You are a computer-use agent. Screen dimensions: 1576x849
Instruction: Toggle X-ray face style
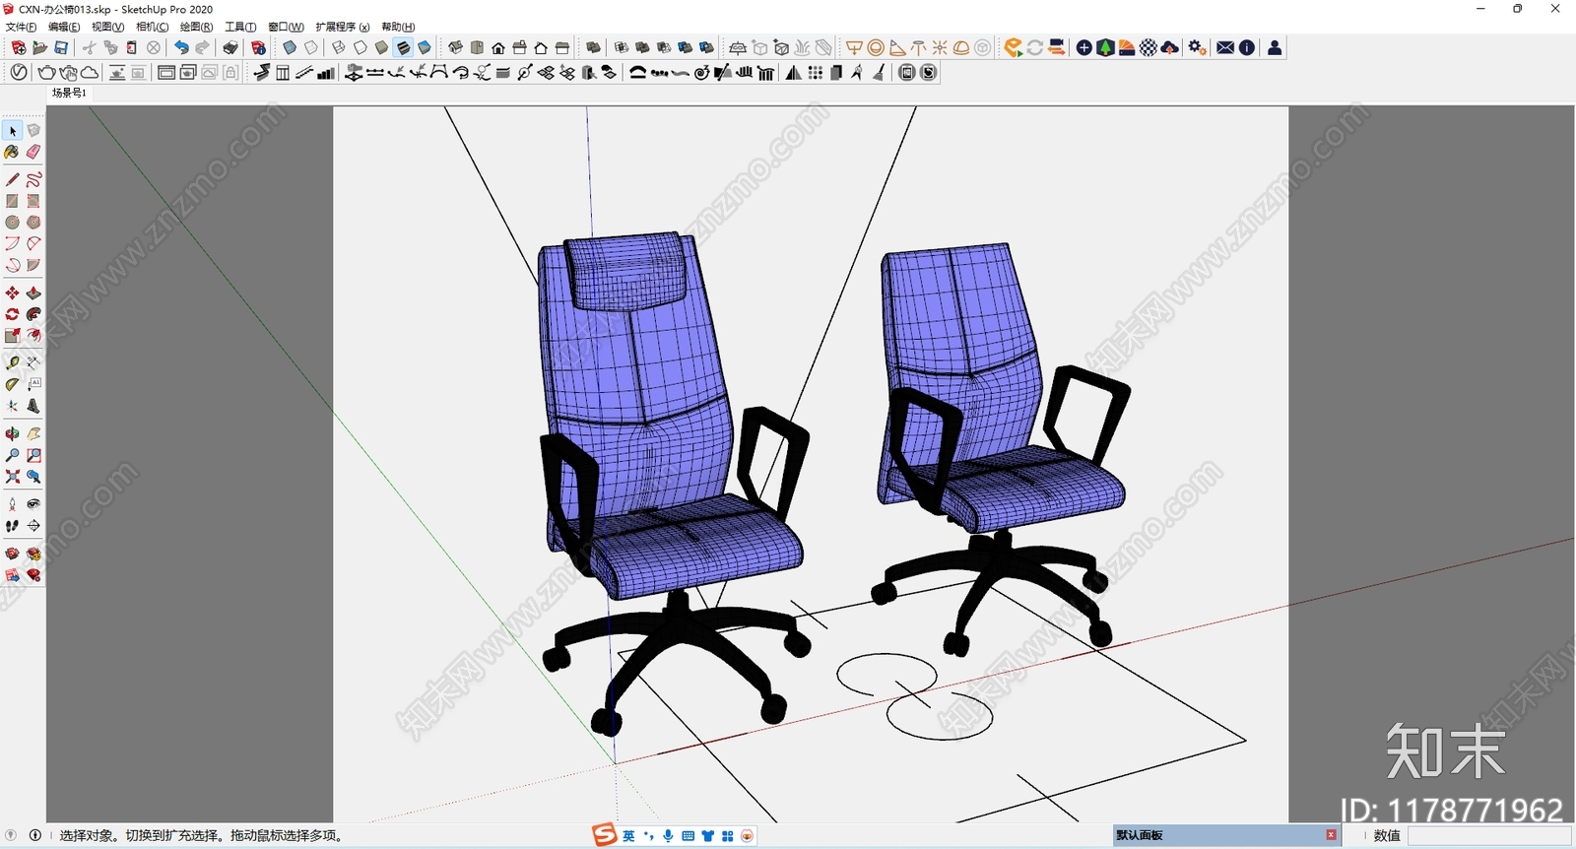coord(290,47)
